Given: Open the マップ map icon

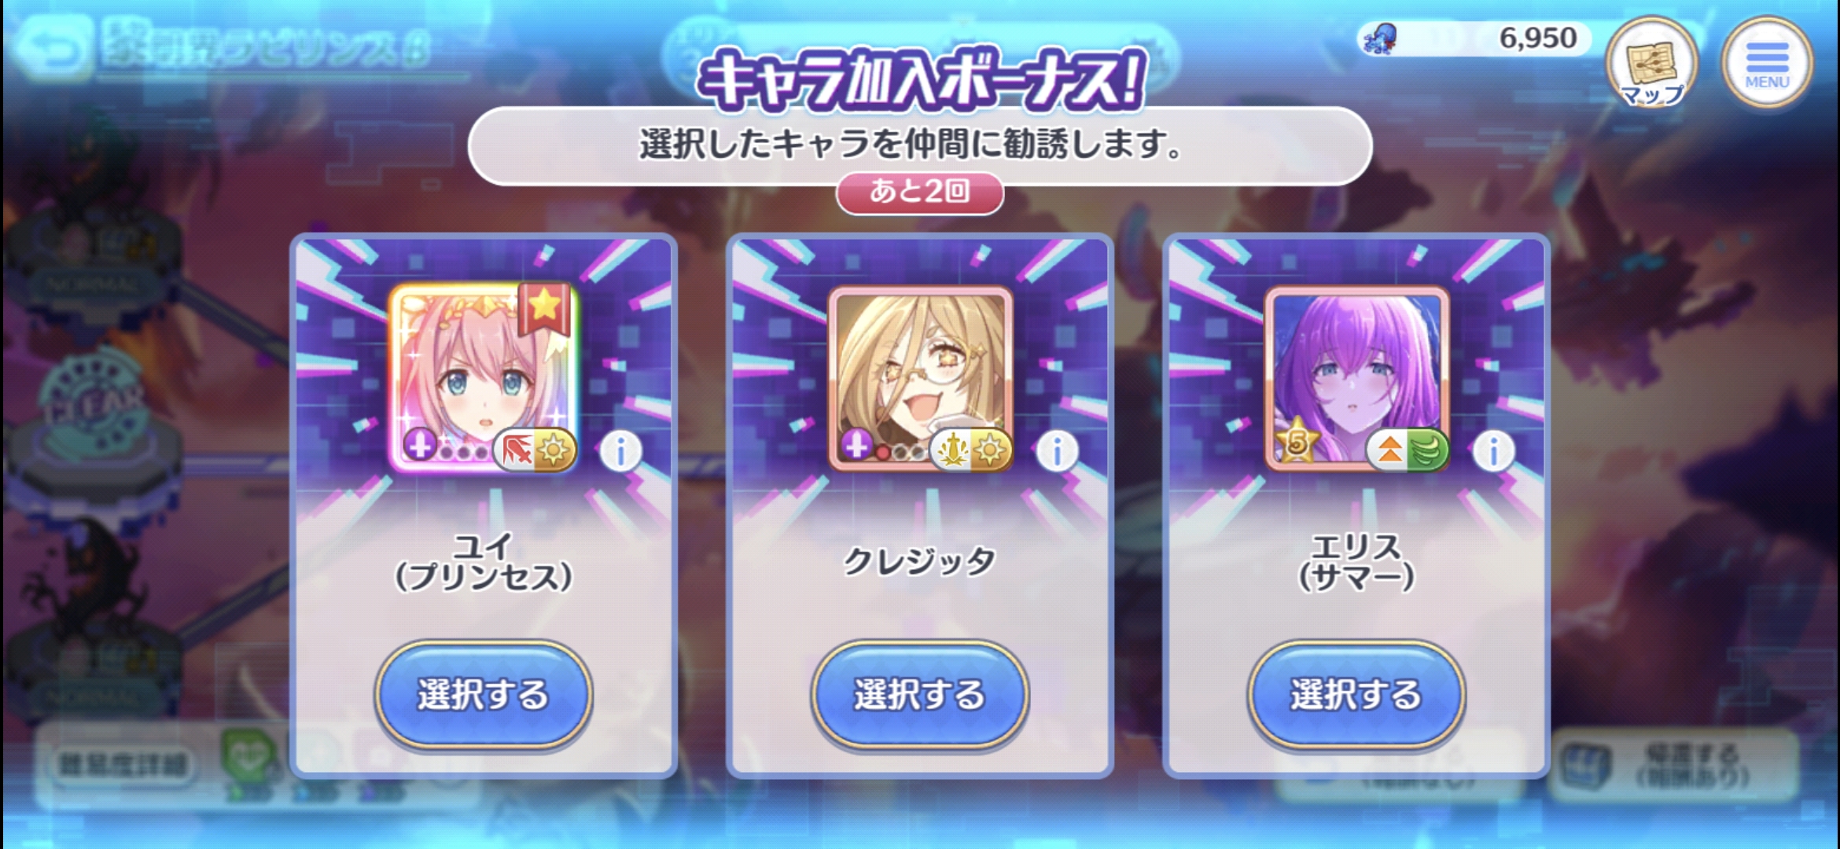Looking at the screenshot, I should click(x=1652, y=63).
